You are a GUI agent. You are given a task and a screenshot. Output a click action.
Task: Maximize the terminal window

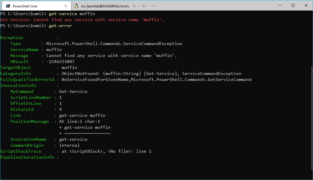293,6
